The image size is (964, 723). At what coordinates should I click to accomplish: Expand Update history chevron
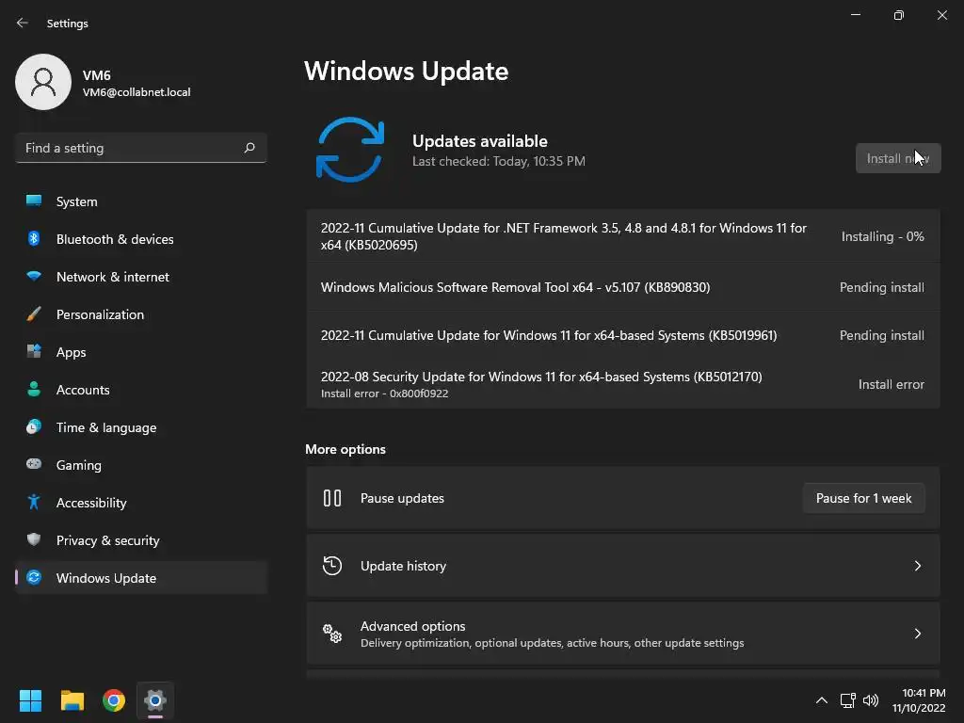pyautogui.click(x=917, y=566)
